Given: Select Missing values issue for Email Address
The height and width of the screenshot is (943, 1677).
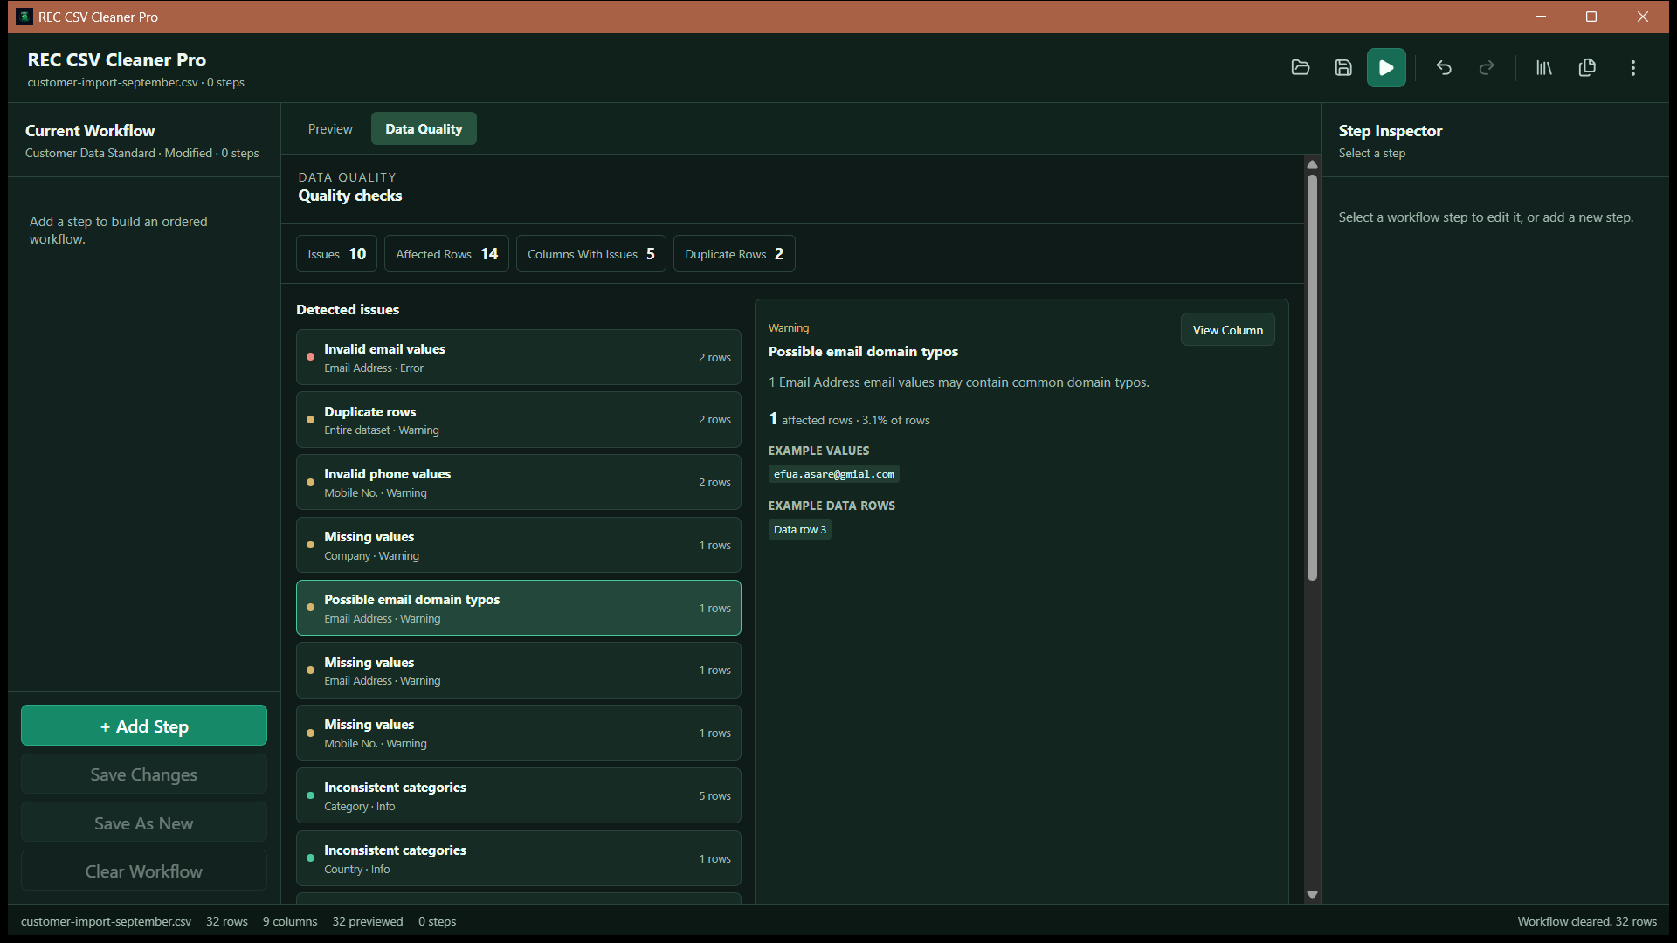Looking at the screenshot, I should pyautogui.click(x=519, y=671).
